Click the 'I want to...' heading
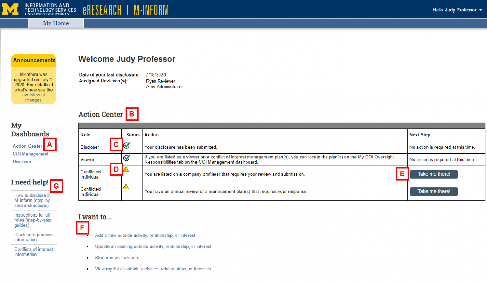Image resolution: width=487 pixels, height=283 pixels. point(95,217)
